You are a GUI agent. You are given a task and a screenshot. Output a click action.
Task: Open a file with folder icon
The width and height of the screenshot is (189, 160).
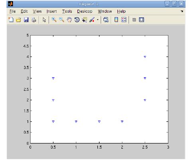18,20
